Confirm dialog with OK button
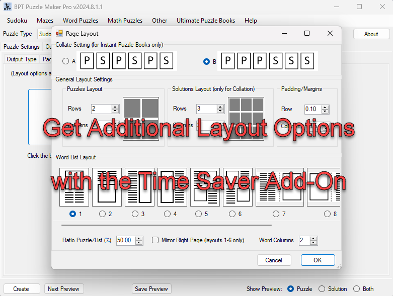The height and width of the screenshot is (296, 393). pyautogui.click(x=318, y=260)
